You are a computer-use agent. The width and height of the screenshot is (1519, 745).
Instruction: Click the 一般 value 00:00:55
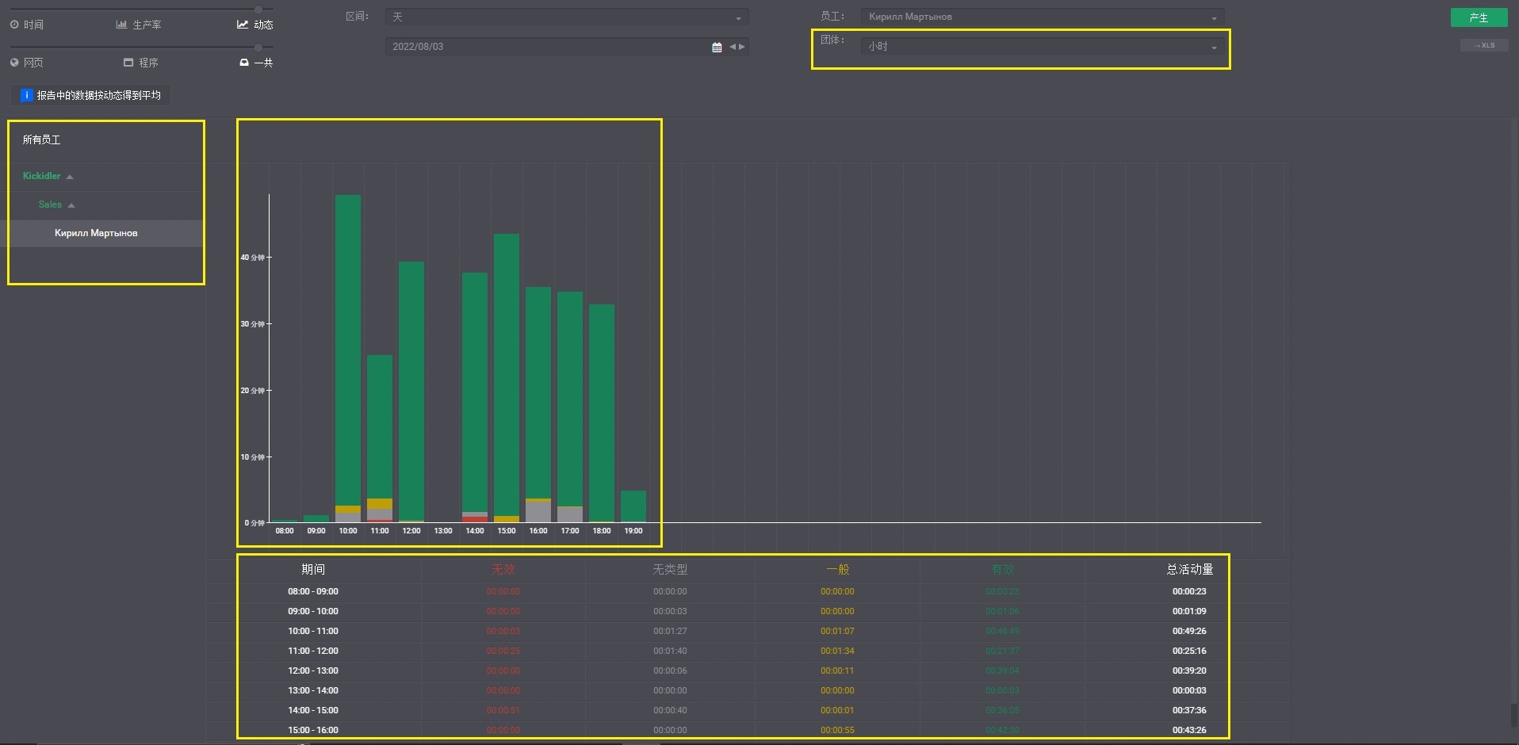[837, 730]
